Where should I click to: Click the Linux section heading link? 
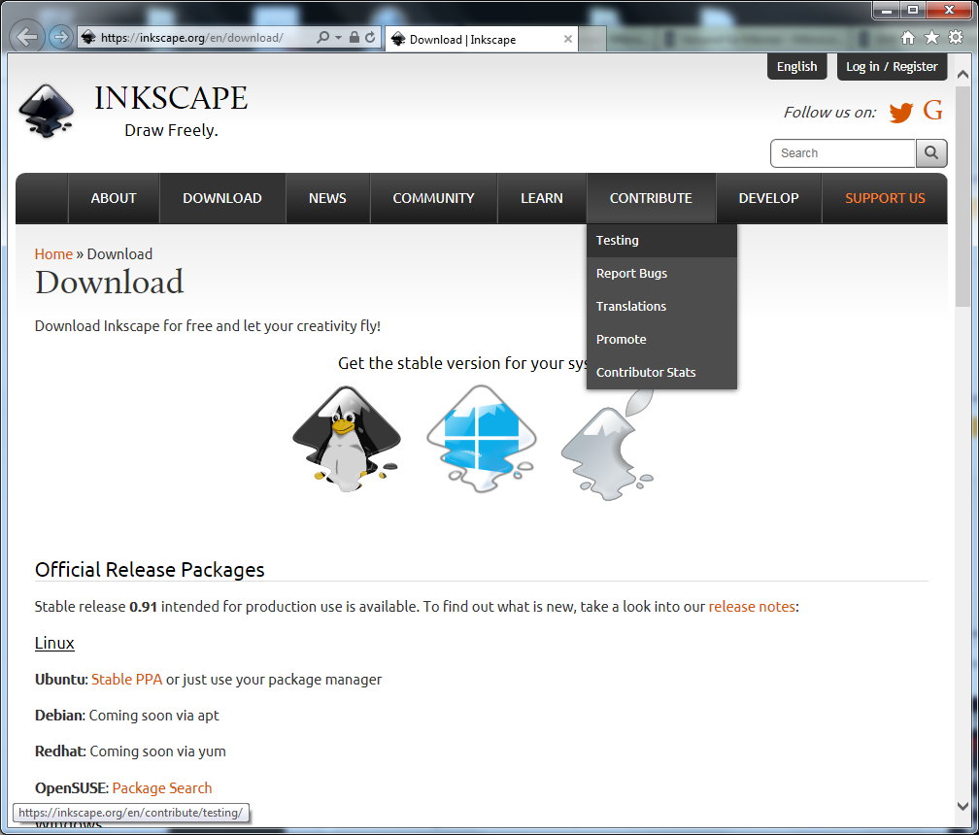click(54, 643)
